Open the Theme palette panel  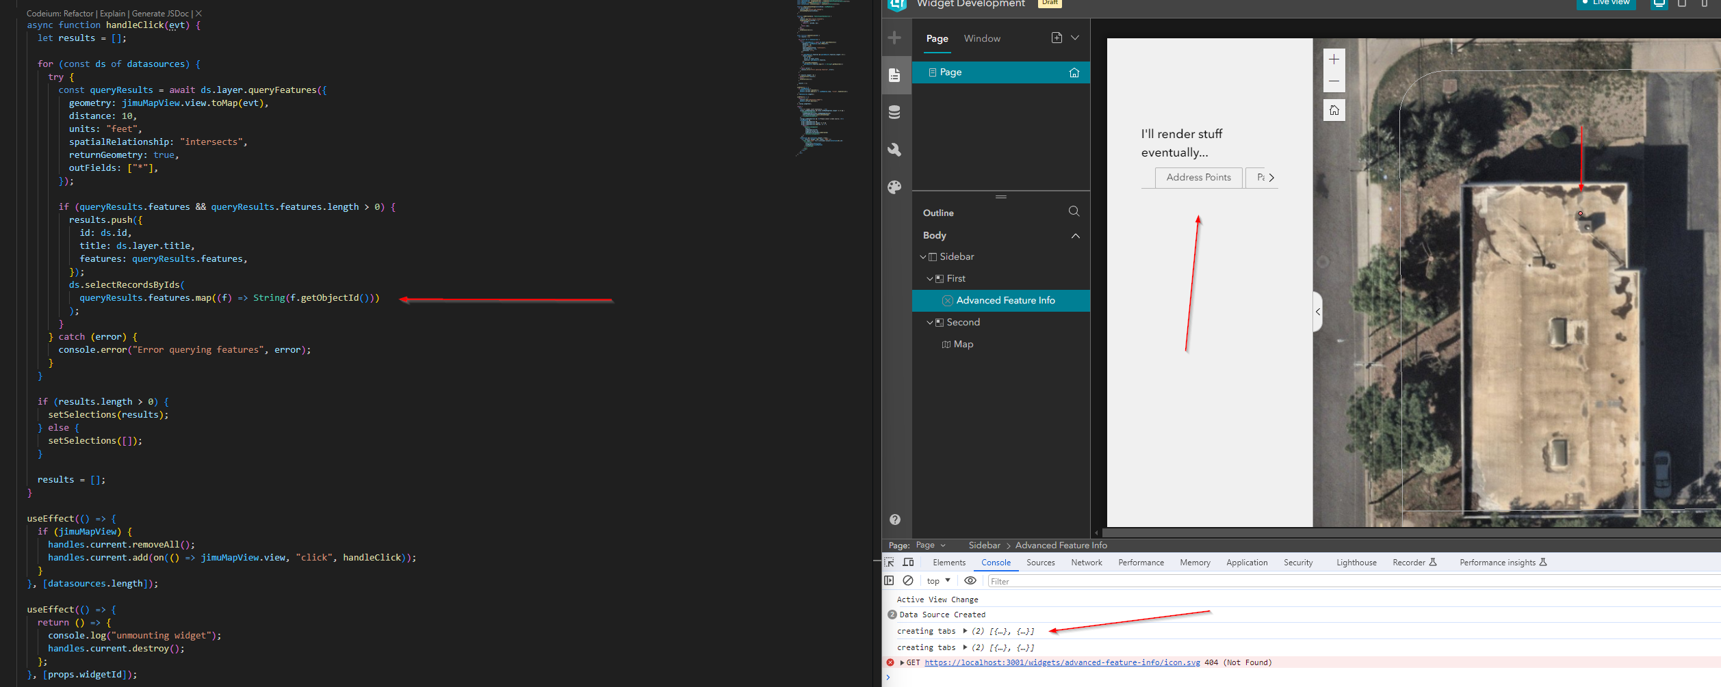click(x=895, y=187)
